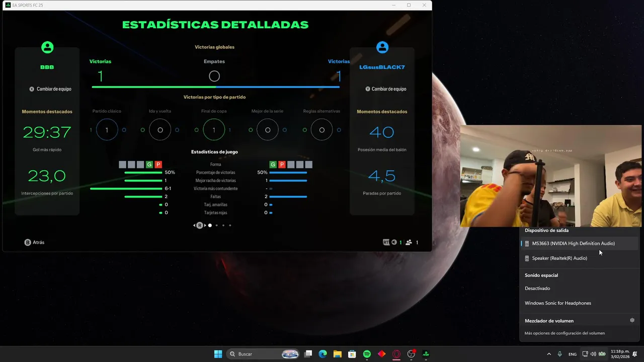The image size is (644, 362).
Task: Click the green-blue global victories bar
Action: point(216,87)
